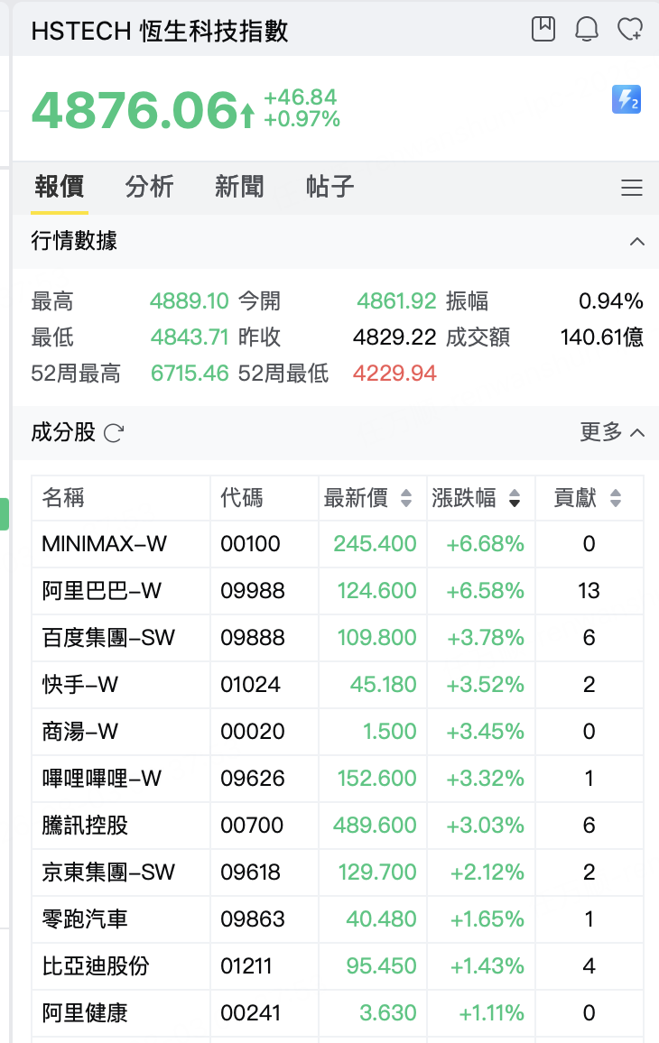Click the 振幅 value 0.94%
Screen dimensions: 659x1043
610,301
